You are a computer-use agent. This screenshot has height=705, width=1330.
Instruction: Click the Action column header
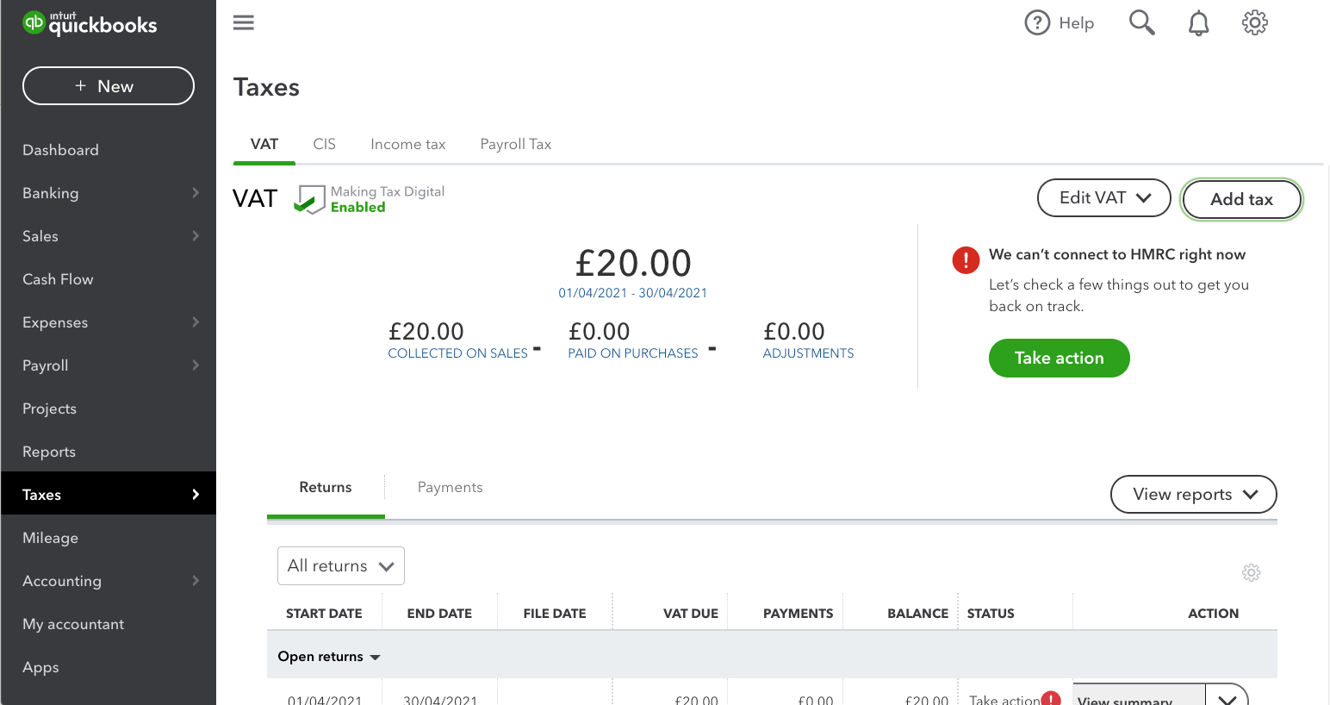1213,614
